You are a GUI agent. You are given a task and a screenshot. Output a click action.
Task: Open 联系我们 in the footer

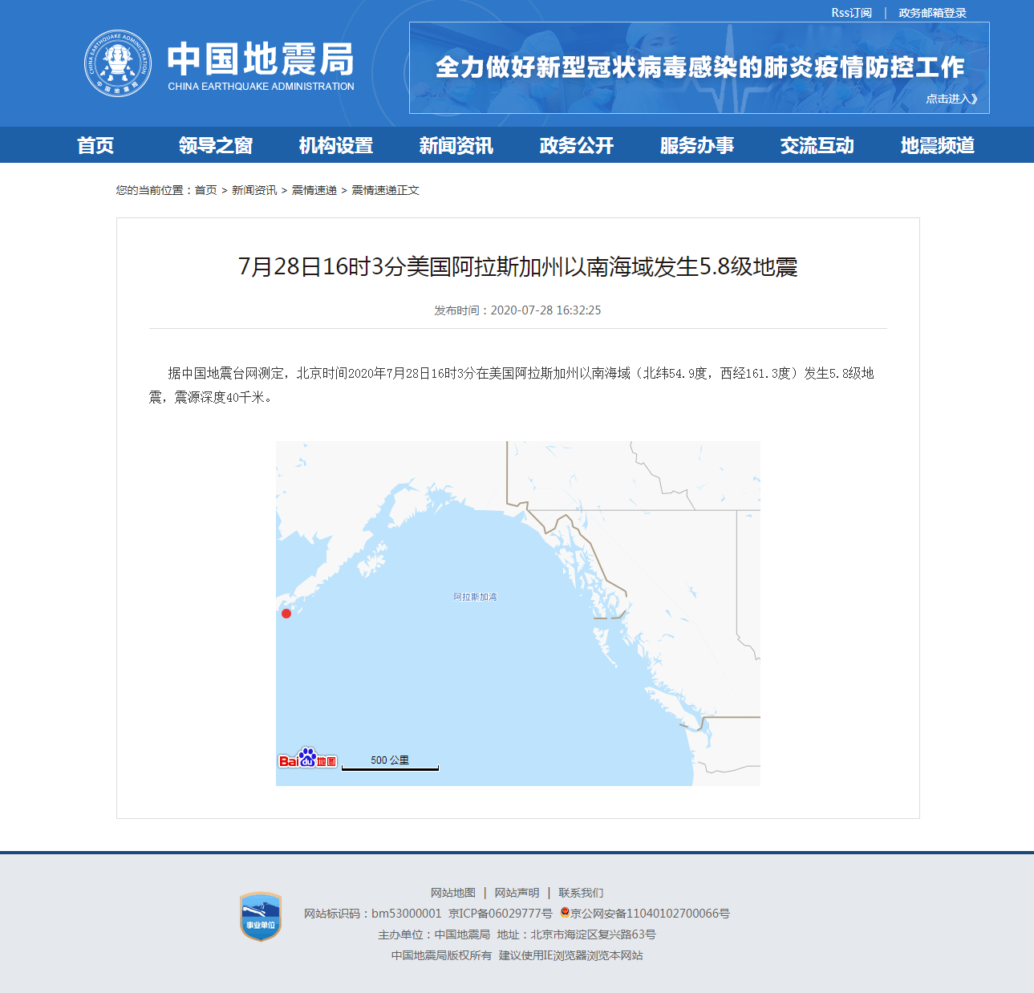(581, 893)
